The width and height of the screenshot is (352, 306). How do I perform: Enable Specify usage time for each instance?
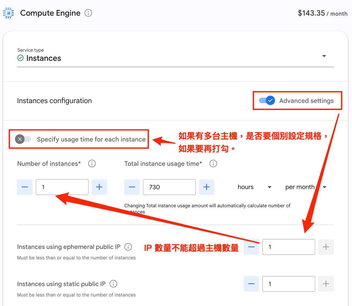(x=23, y=139)
